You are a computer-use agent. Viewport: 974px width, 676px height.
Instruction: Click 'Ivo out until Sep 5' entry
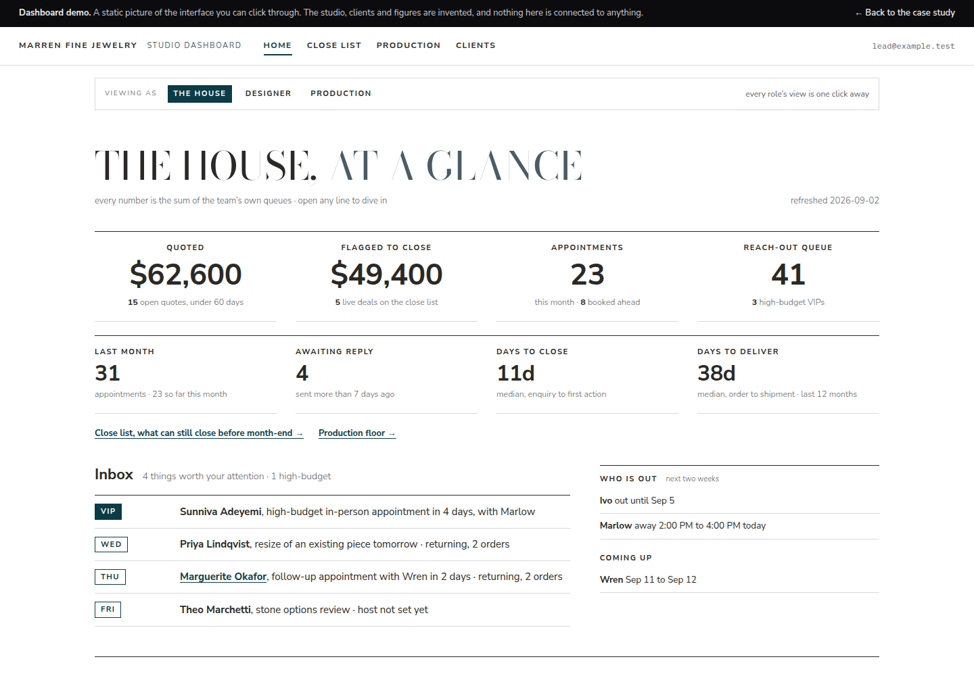pos(739,501)
